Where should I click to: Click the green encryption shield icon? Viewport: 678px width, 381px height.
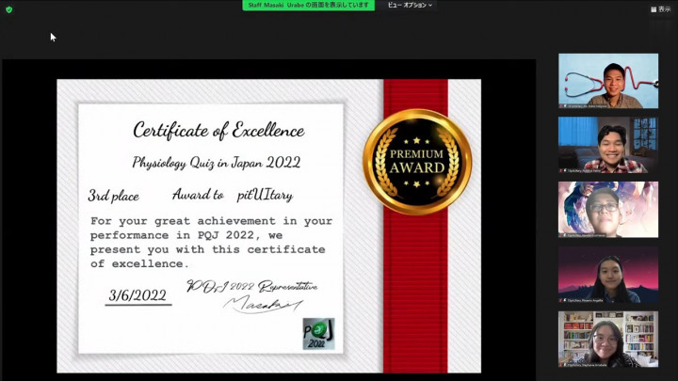8,8
